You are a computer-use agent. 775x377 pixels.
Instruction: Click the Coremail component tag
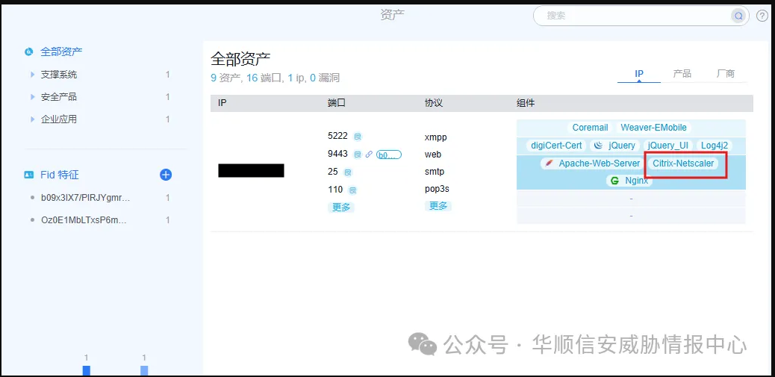[590, 128]
